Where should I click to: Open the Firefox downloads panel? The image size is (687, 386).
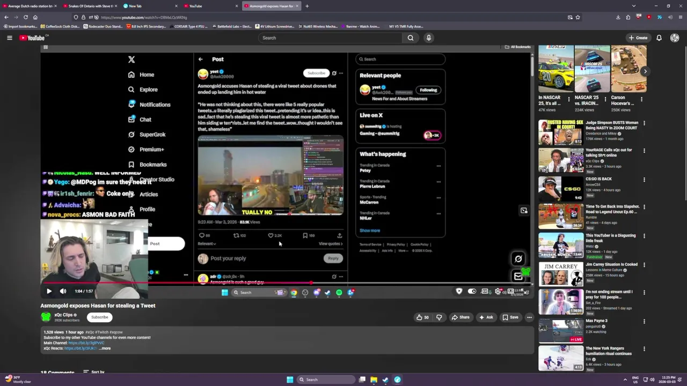pyautogui.click(x=618, y=17)
